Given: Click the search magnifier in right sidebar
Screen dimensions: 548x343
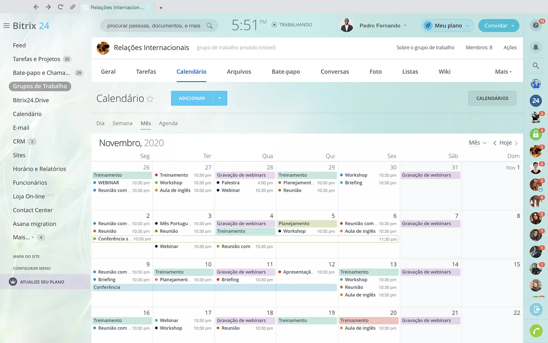Looking at the screenshot, I should pyautogui.click(x=536, y=66).
